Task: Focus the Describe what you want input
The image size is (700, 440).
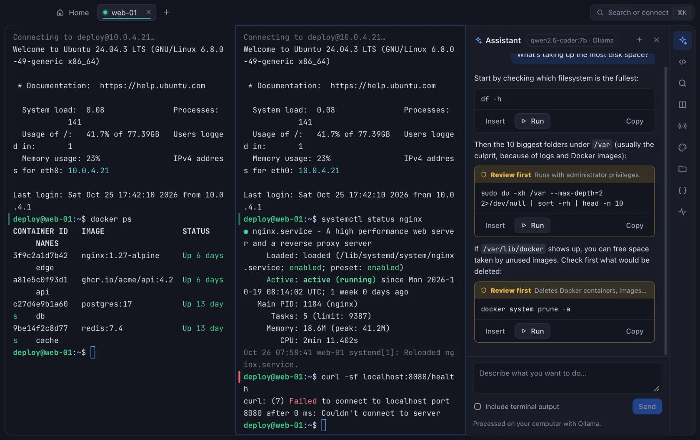Action: (x=567, y=378)
